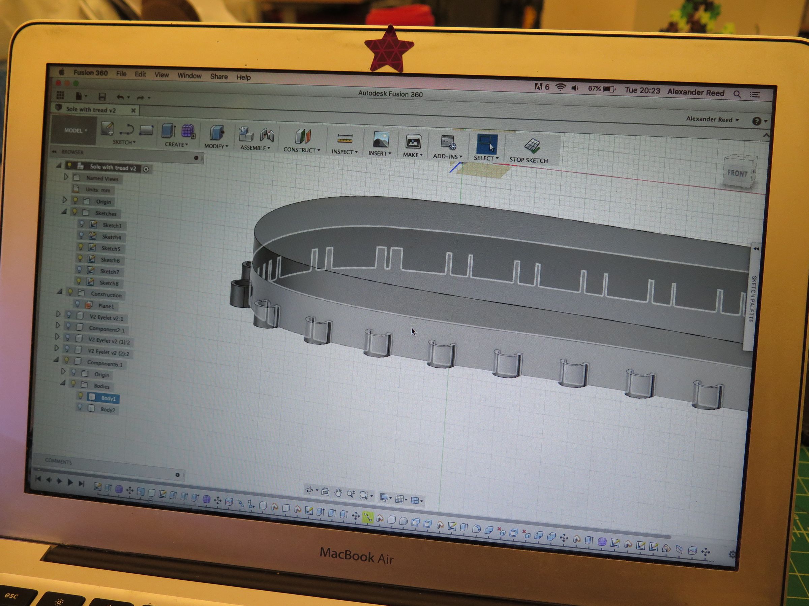Expand the Named Views folder
Viewport: 809px width, 606px height.
(x=66, y=177)
